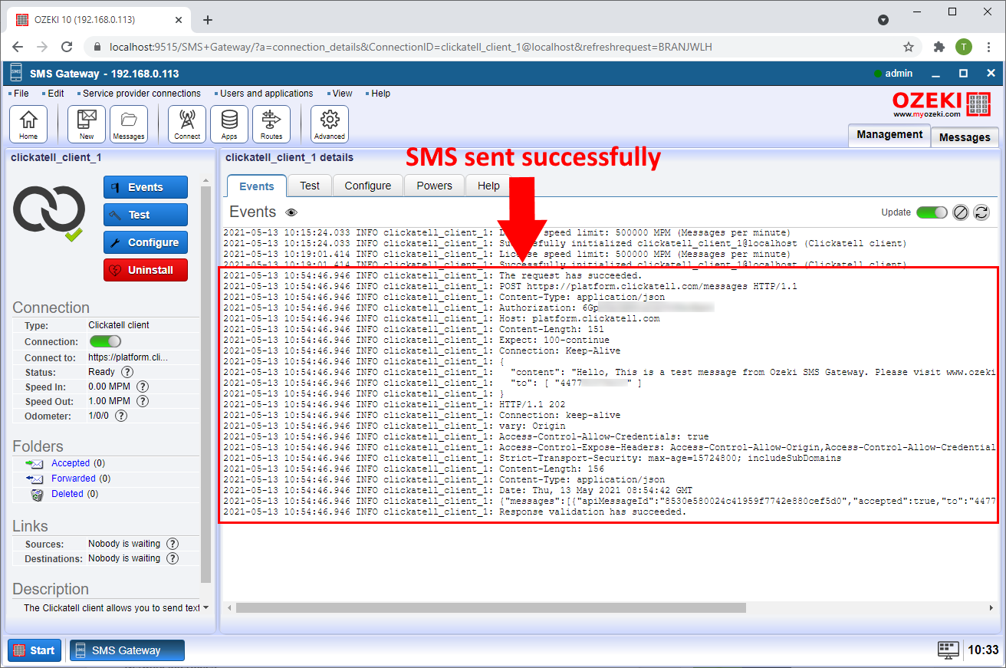1006x668 pixels.
Task: Select the Events tab
Action: click(257, 186)
